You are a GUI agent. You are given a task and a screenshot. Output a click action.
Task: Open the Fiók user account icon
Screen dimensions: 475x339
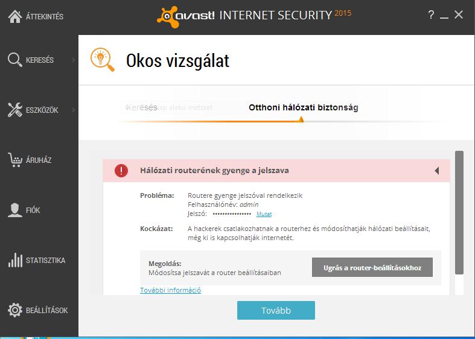[14, 210]
